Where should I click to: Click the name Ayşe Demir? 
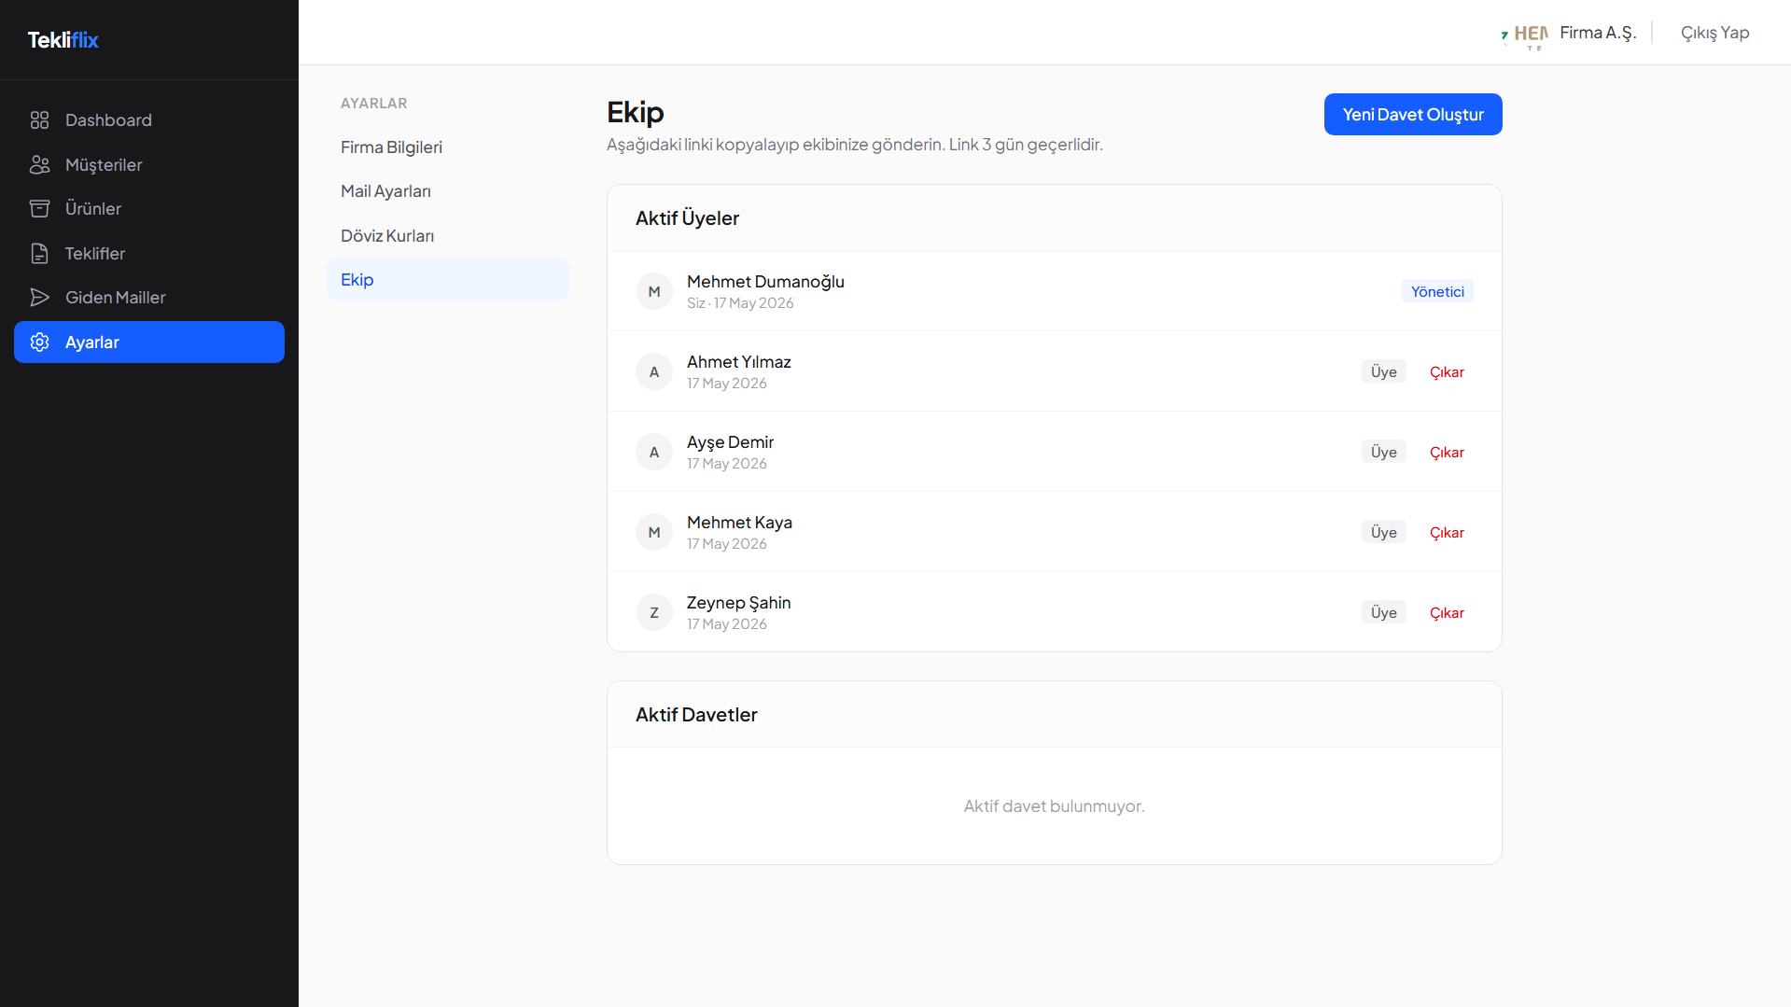pos(730,442)
